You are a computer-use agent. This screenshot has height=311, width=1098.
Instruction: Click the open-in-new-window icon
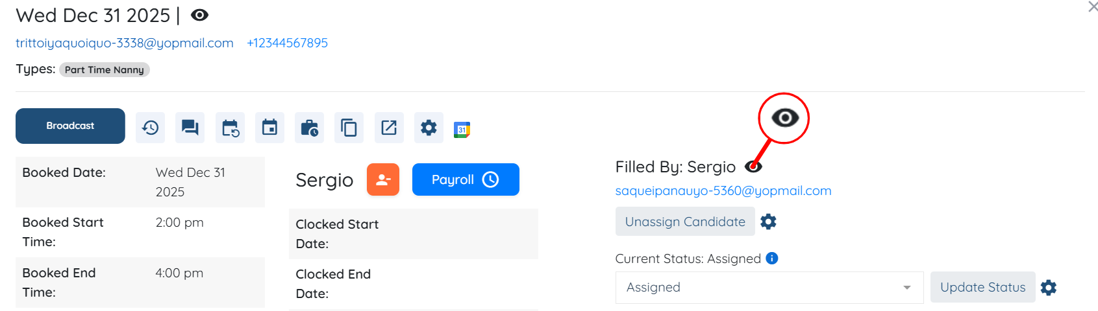point(389,128)
